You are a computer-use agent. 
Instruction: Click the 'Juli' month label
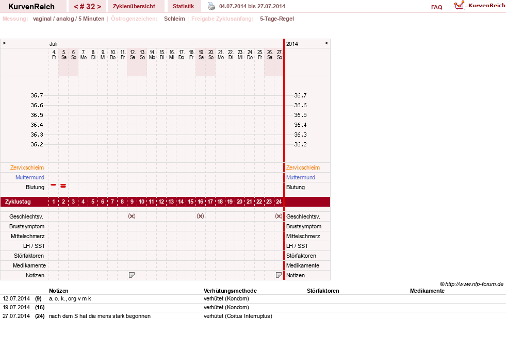(x=53, y=44)
